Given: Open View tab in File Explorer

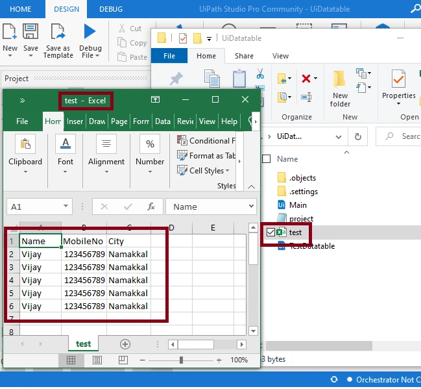Looking at the screenshot, I should coord(280,56).
